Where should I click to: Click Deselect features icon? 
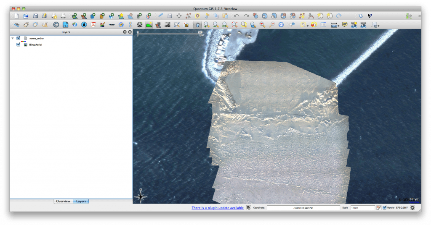tap(314, 25)
